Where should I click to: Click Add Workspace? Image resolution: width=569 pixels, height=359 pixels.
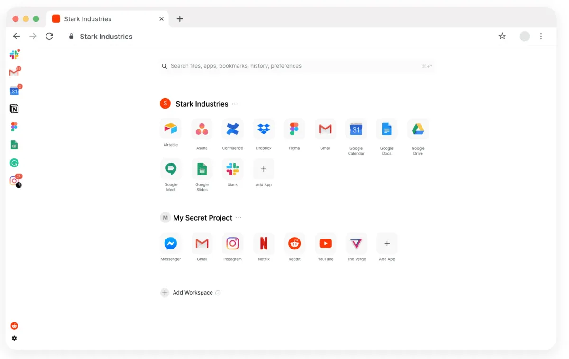pyautogui.click(x=187, y=293)
